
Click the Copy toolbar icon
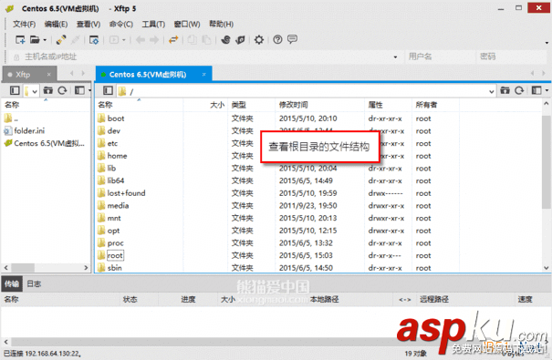pos(193,40)
